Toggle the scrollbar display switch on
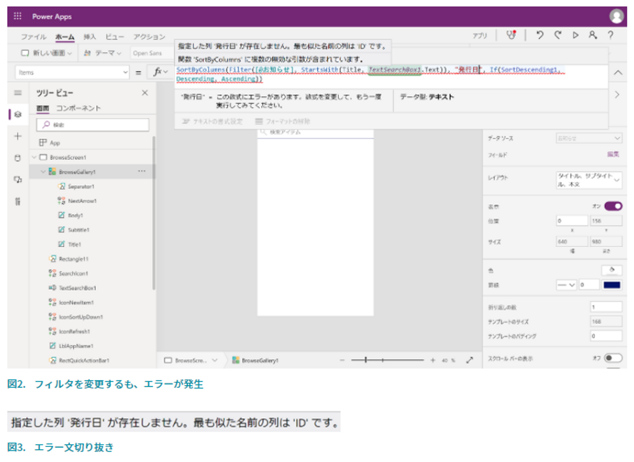634x462 pixels. coord(613,358)
